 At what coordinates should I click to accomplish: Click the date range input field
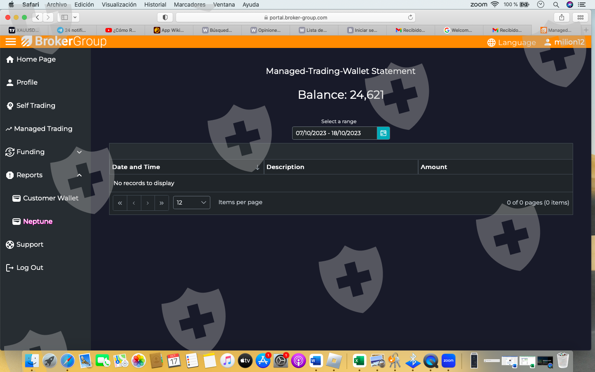click(x=334, y=133)
